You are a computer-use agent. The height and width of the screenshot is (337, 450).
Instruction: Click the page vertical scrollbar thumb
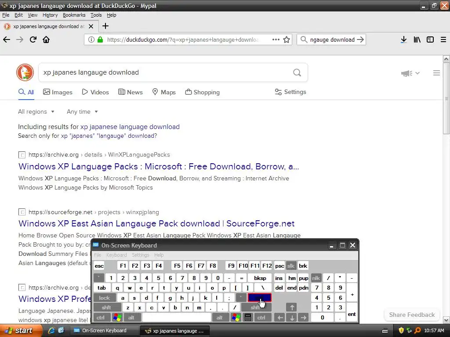click(x=446, y=98)
